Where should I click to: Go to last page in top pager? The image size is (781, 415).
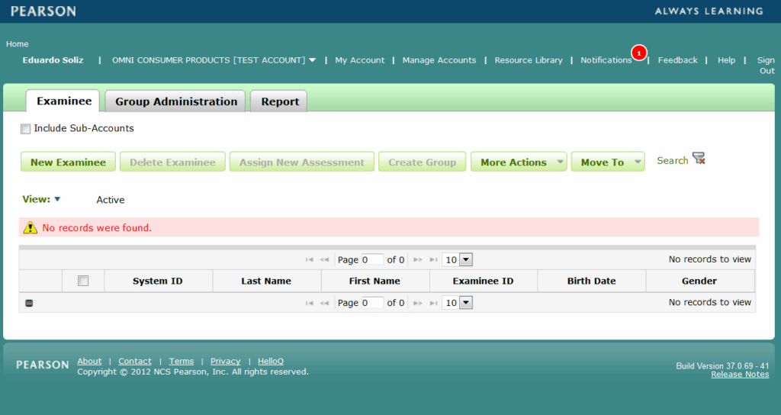(433, 259)
